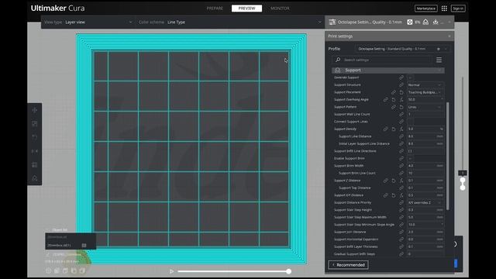Edit Support Stair Step Height value field

pyautogui.click(x=425, y=210)
